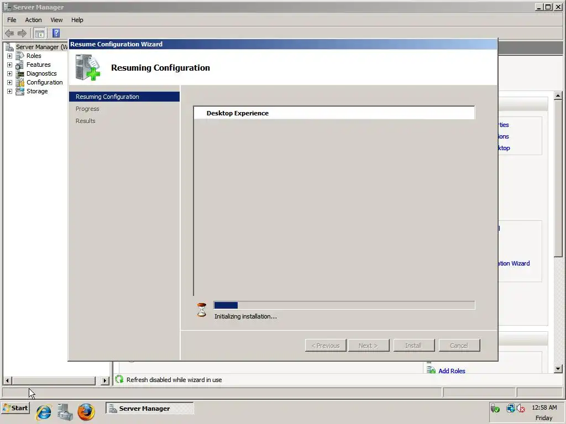Viewport: 566px width, 424px height.
Task: Expand the Features tree node
Action: pyautogui.click(x=10, y=65)
